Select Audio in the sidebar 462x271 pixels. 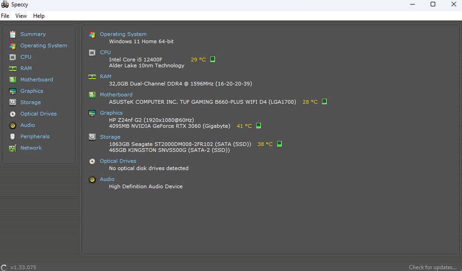(27, 125)
